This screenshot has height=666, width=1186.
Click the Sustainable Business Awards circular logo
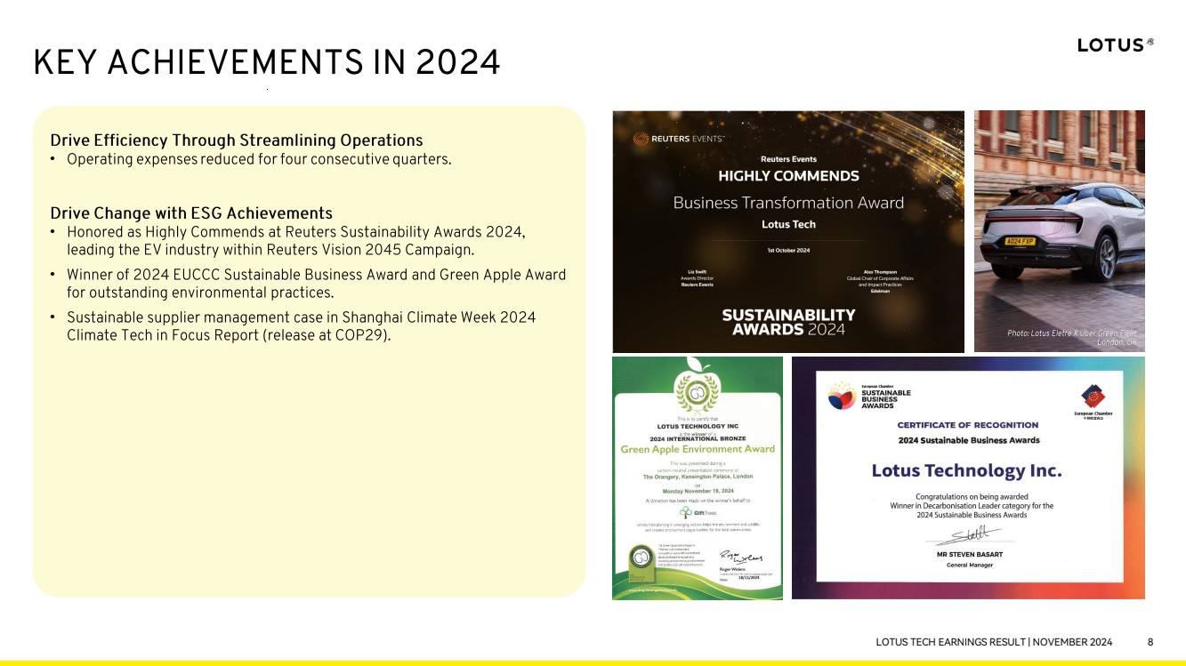click(842, 397)
